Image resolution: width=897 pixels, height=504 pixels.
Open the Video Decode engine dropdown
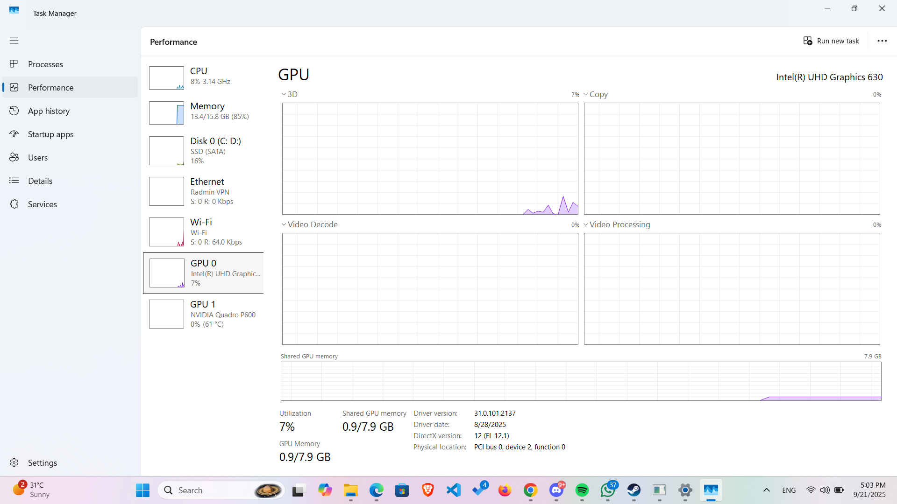pyautogui.click(x=309, y=224)
